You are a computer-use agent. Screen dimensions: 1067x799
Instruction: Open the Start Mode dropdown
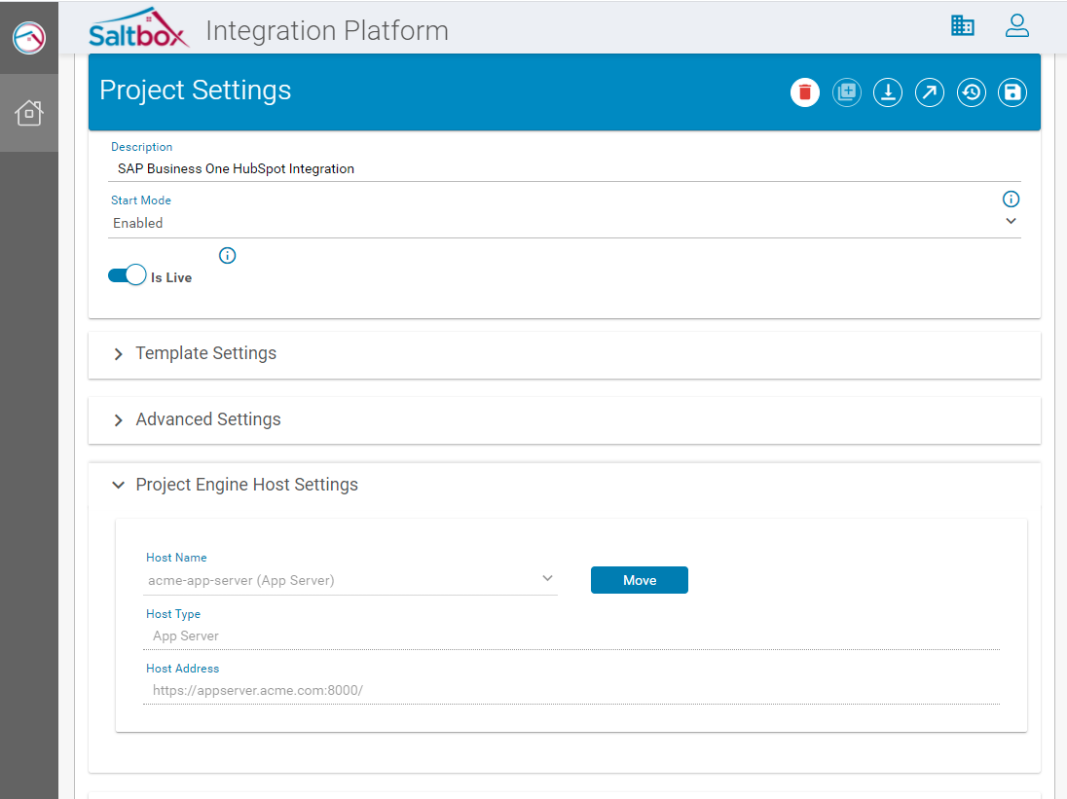point(564,222)
